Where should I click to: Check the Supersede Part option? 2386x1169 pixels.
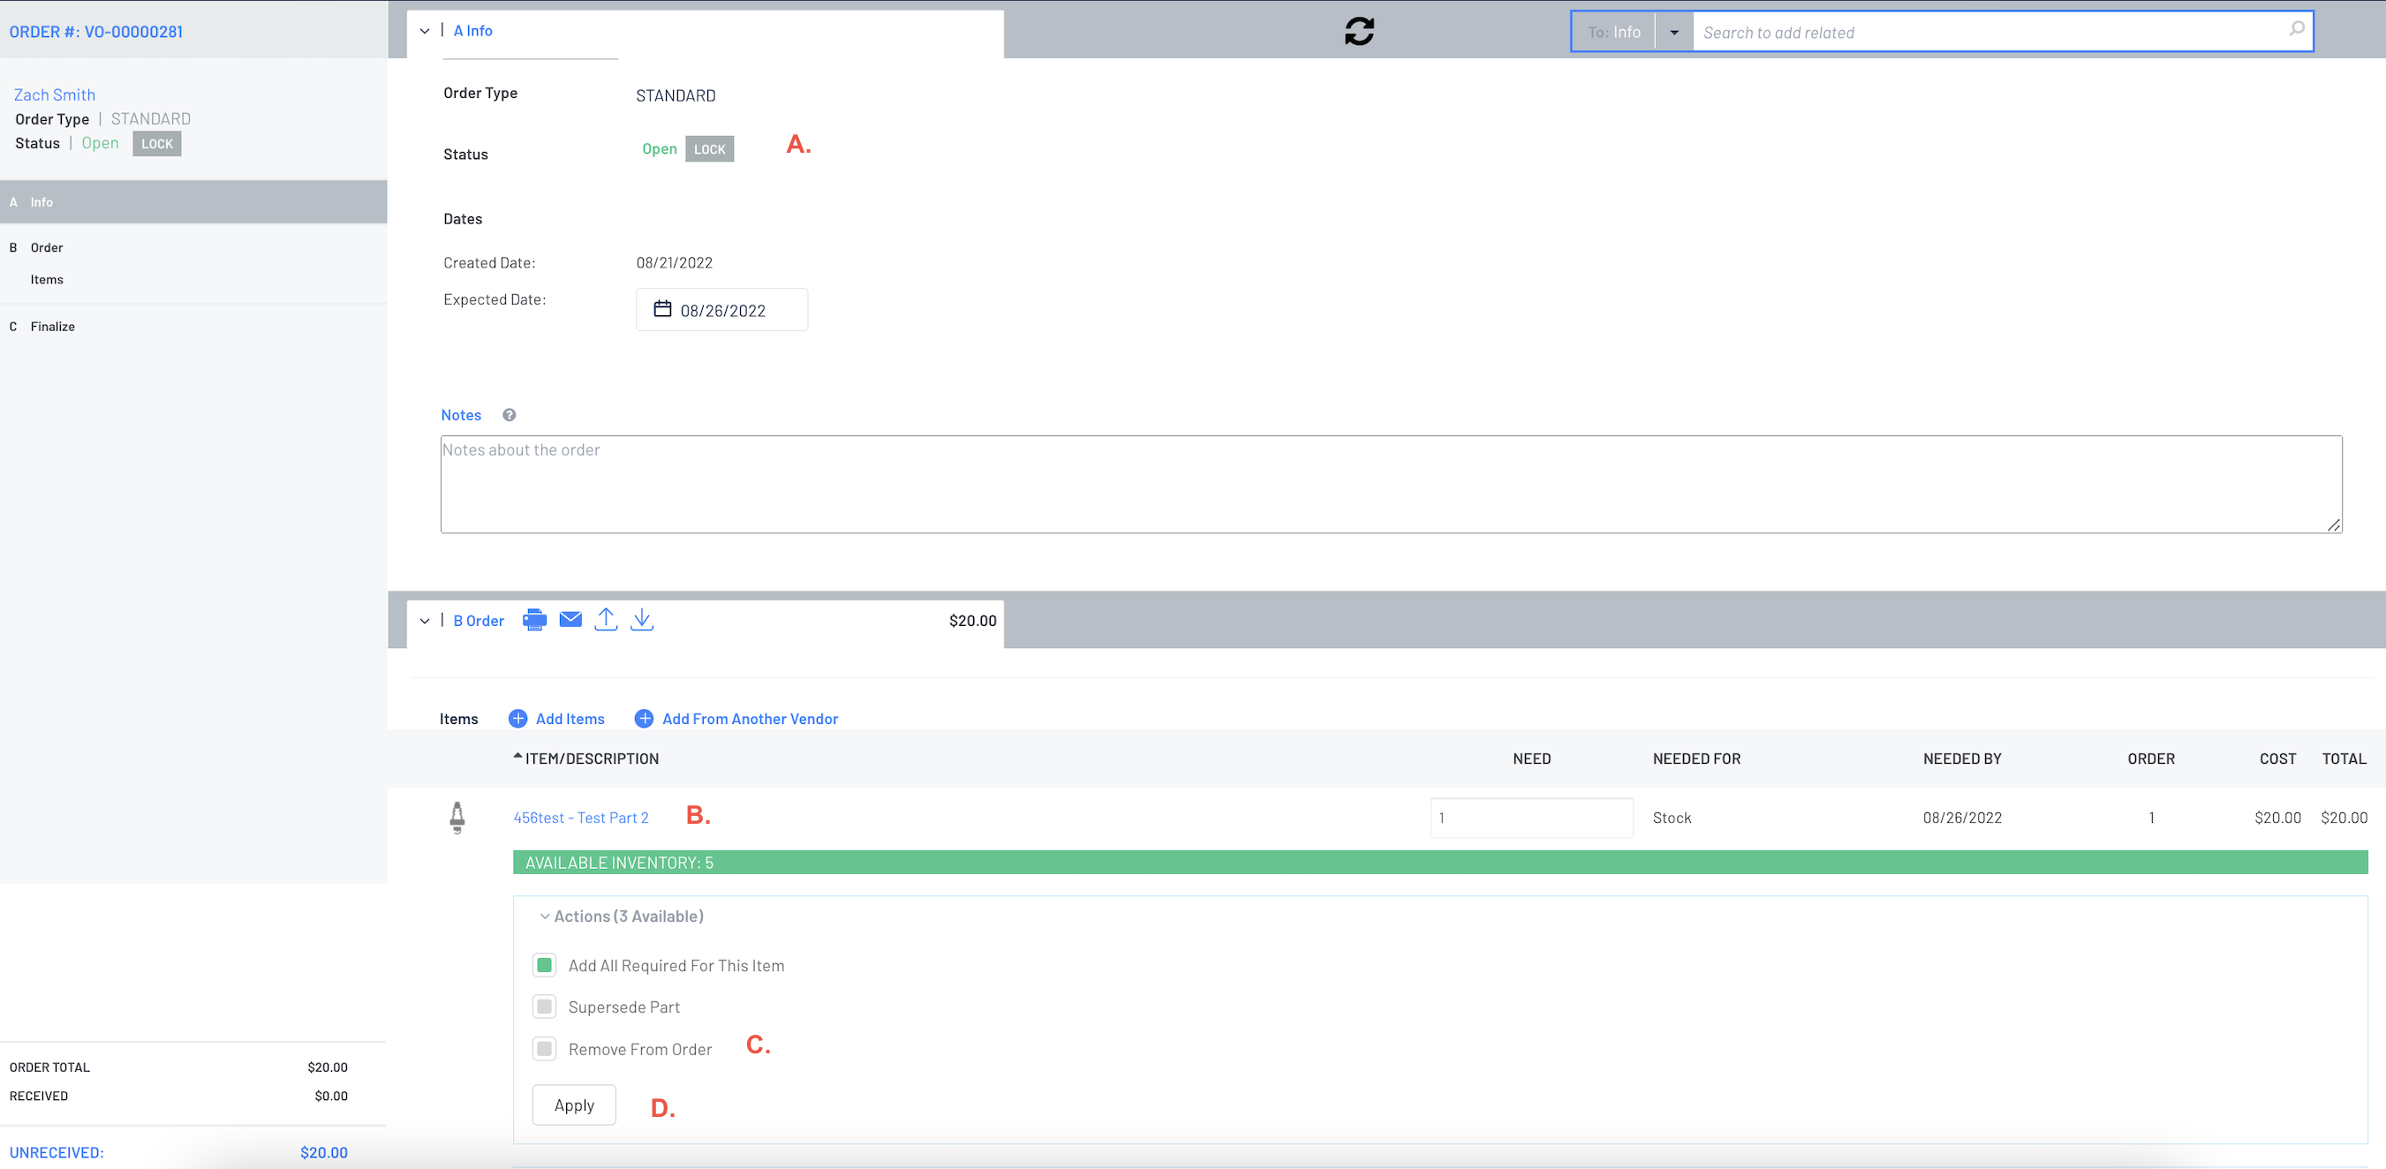point(545,1006)
